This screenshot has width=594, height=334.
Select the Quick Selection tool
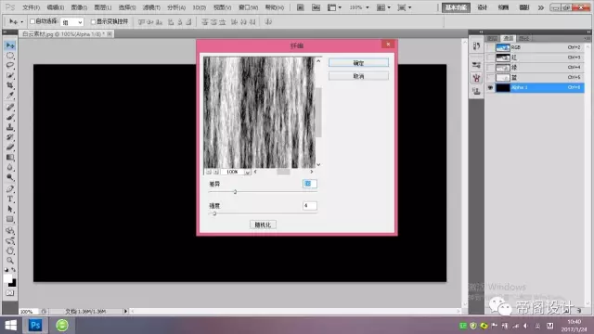(10, 76)
